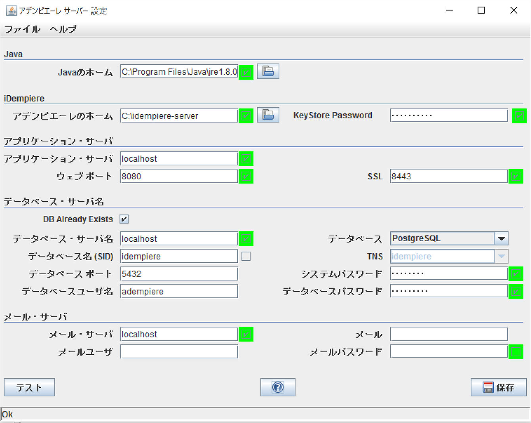Click the データベースパスワード validate control
Image resolution: width=531 pixels, height=423 pixels.
coord(516,291)
